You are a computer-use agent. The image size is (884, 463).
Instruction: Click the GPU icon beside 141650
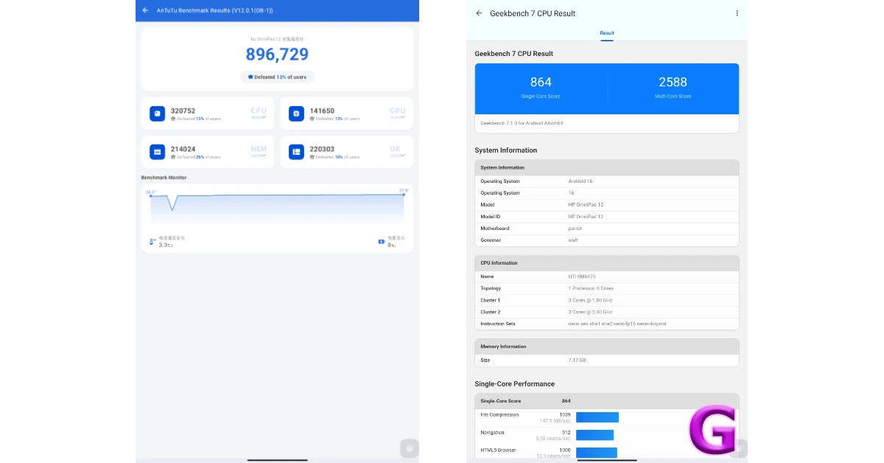pos(296,114)
